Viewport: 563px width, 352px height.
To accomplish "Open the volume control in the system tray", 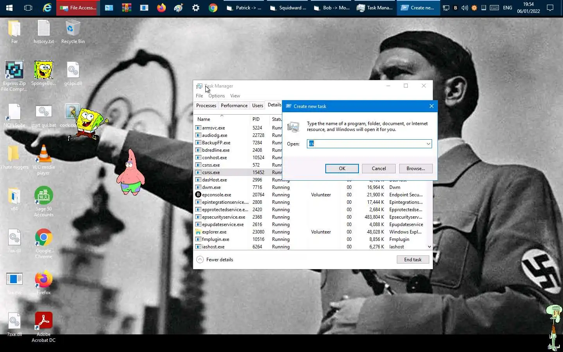I will 464,8.
